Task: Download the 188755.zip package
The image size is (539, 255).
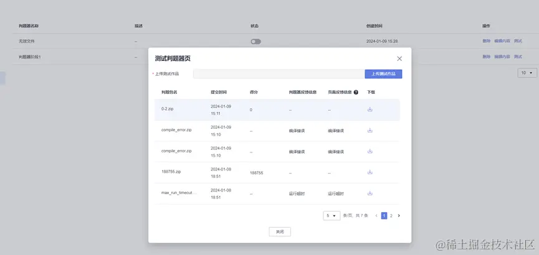Action: click(x=370, y=172)
